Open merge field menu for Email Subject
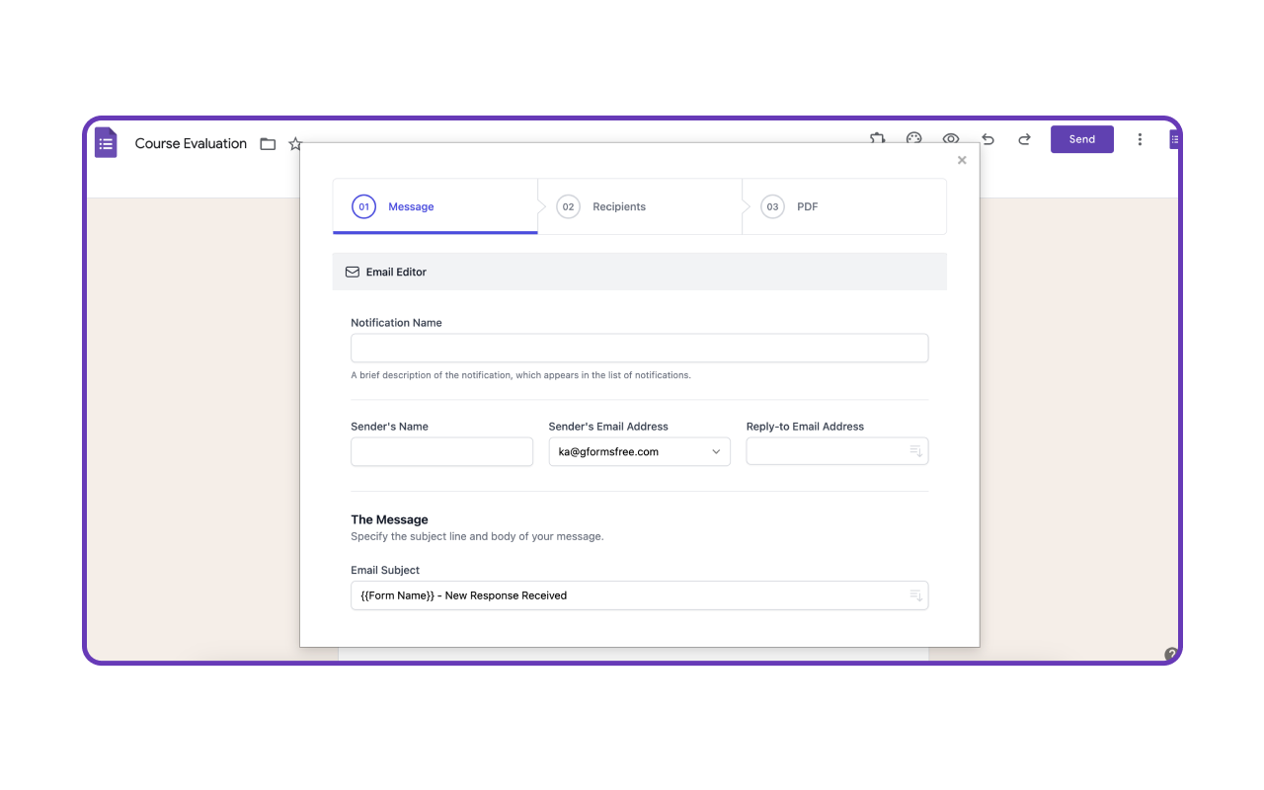 click(x=914, y=594)
